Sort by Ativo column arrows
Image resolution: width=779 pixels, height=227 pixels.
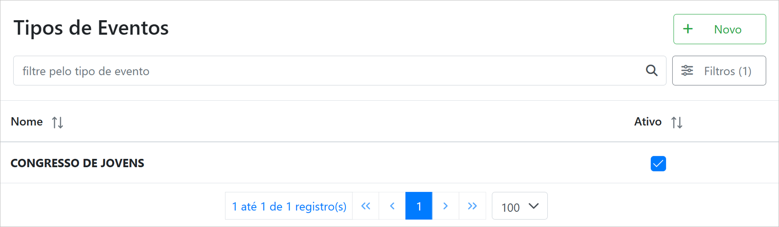coord(677,122)
